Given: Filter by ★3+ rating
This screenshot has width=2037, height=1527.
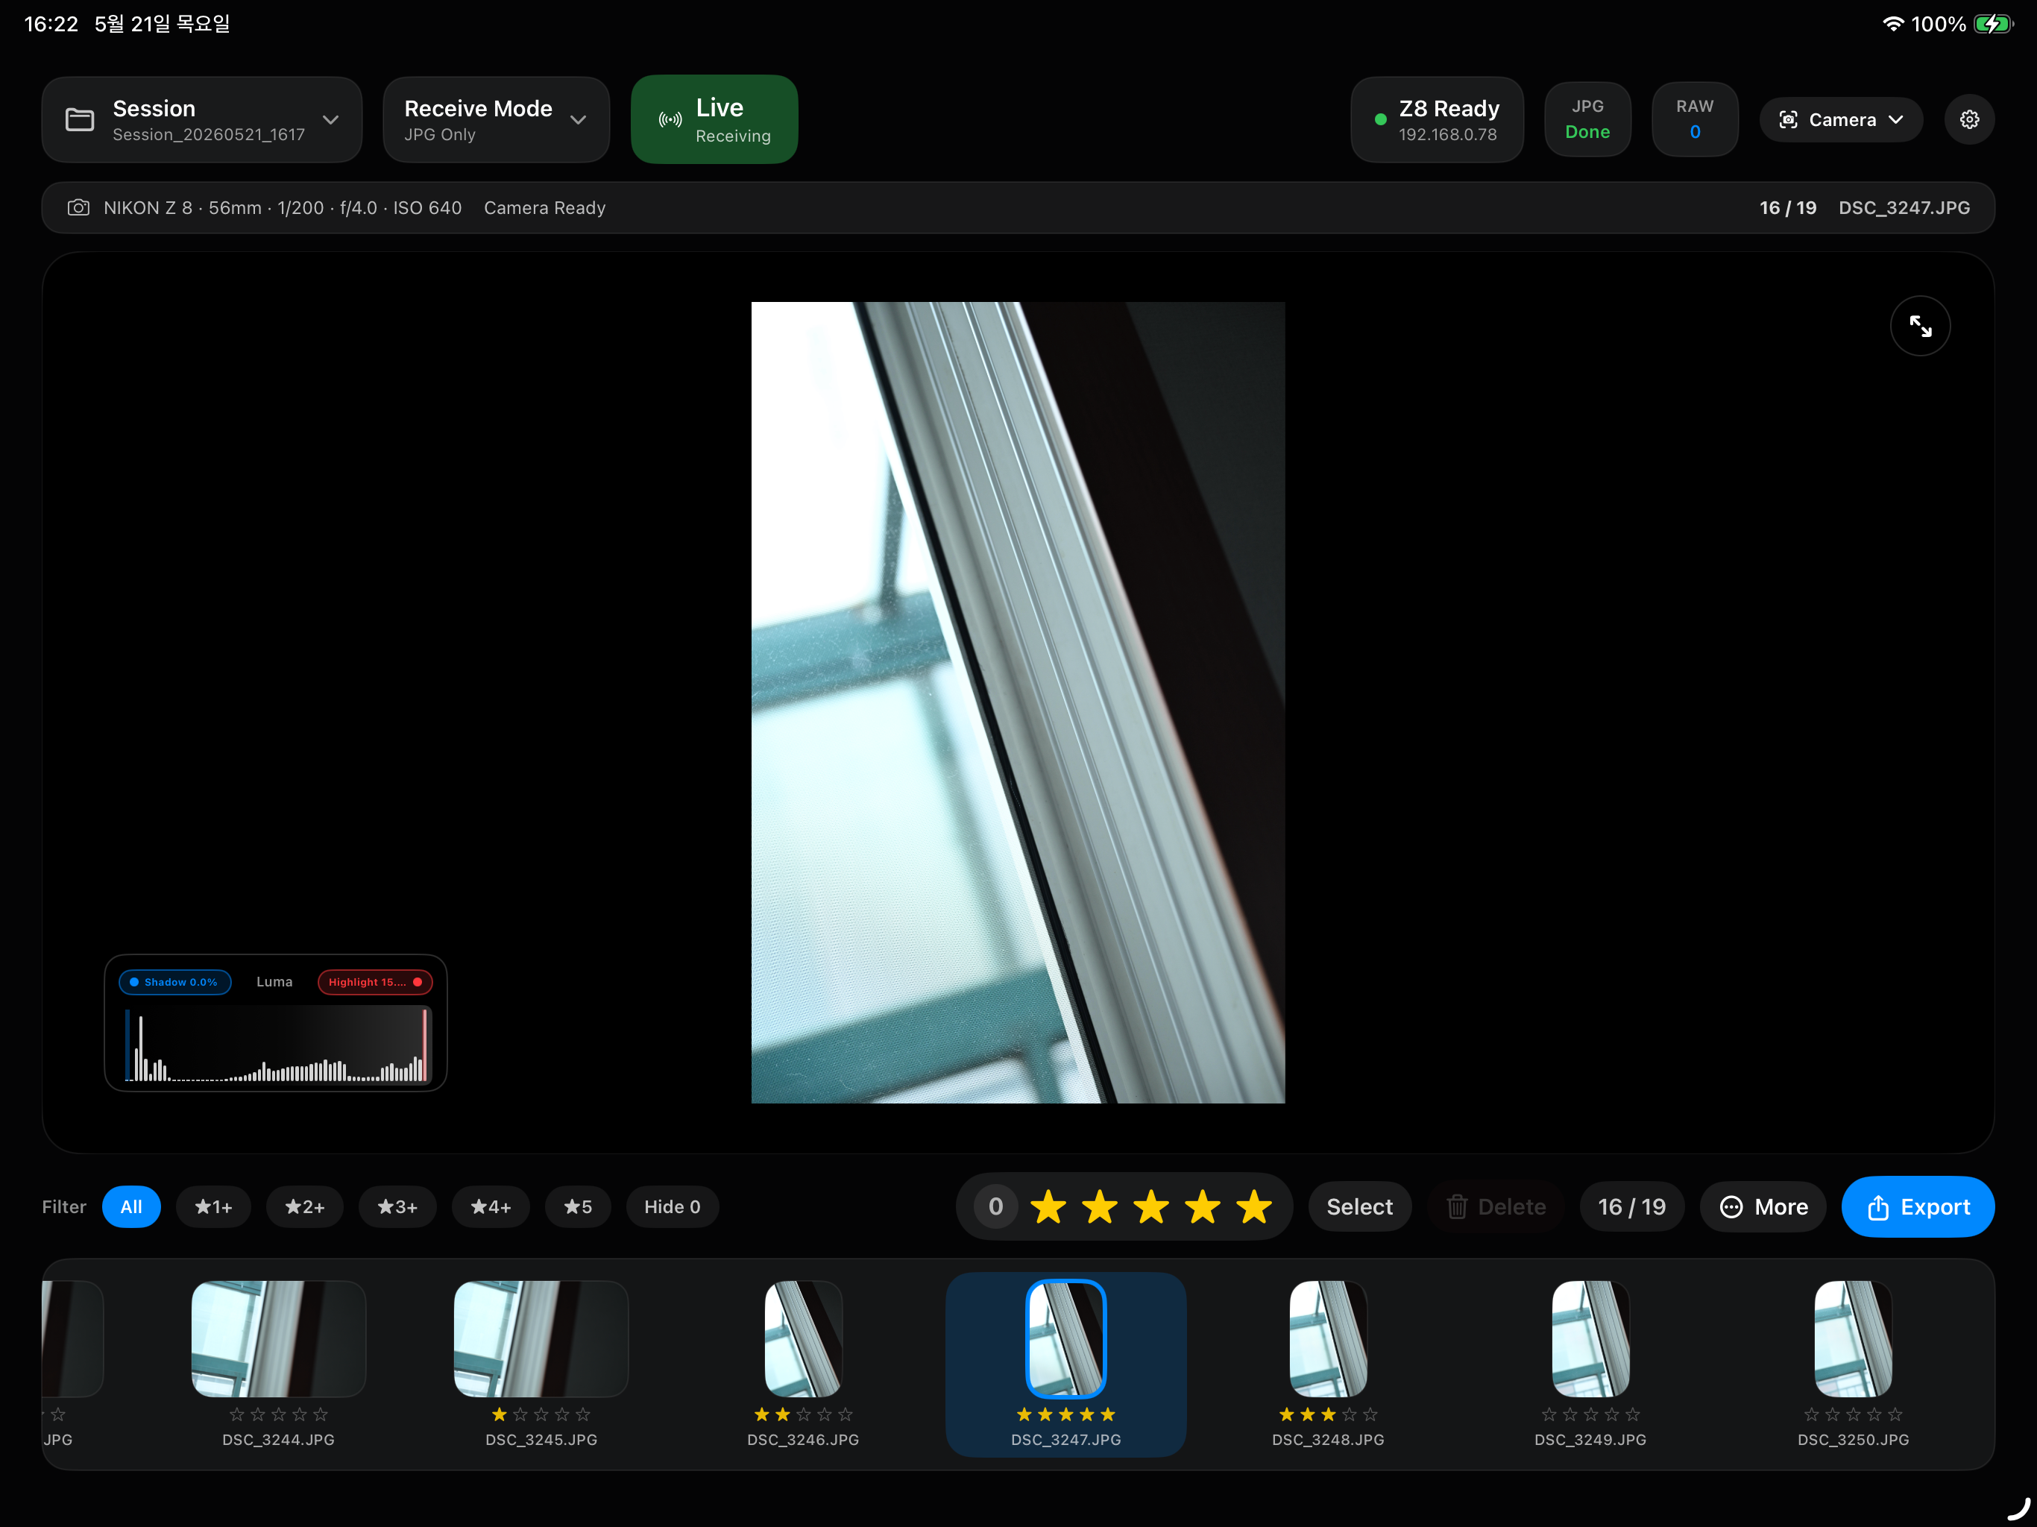Looking at the screenshot, I should 398,1206.
